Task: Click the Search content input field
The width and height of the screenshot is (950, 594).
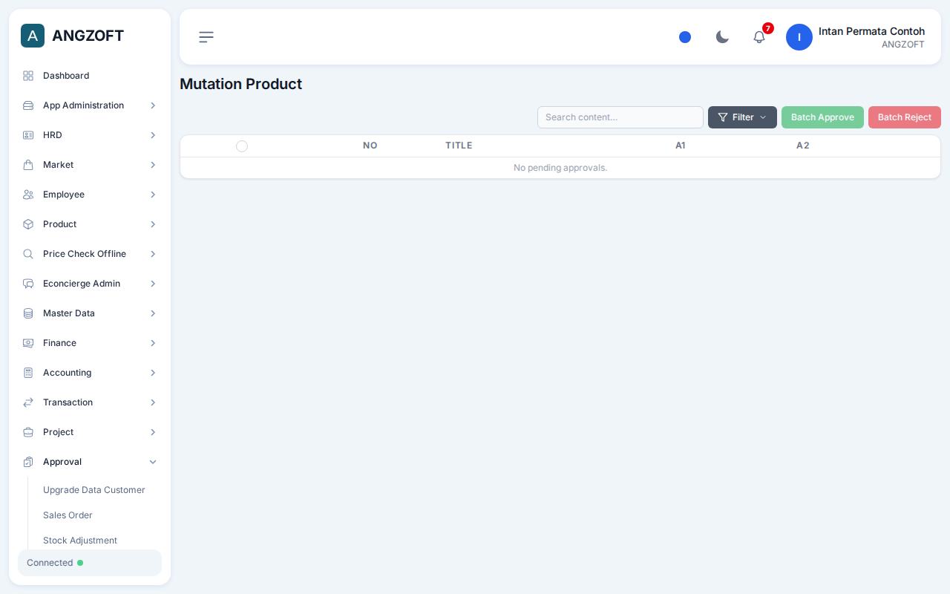Action: point(620,117)
